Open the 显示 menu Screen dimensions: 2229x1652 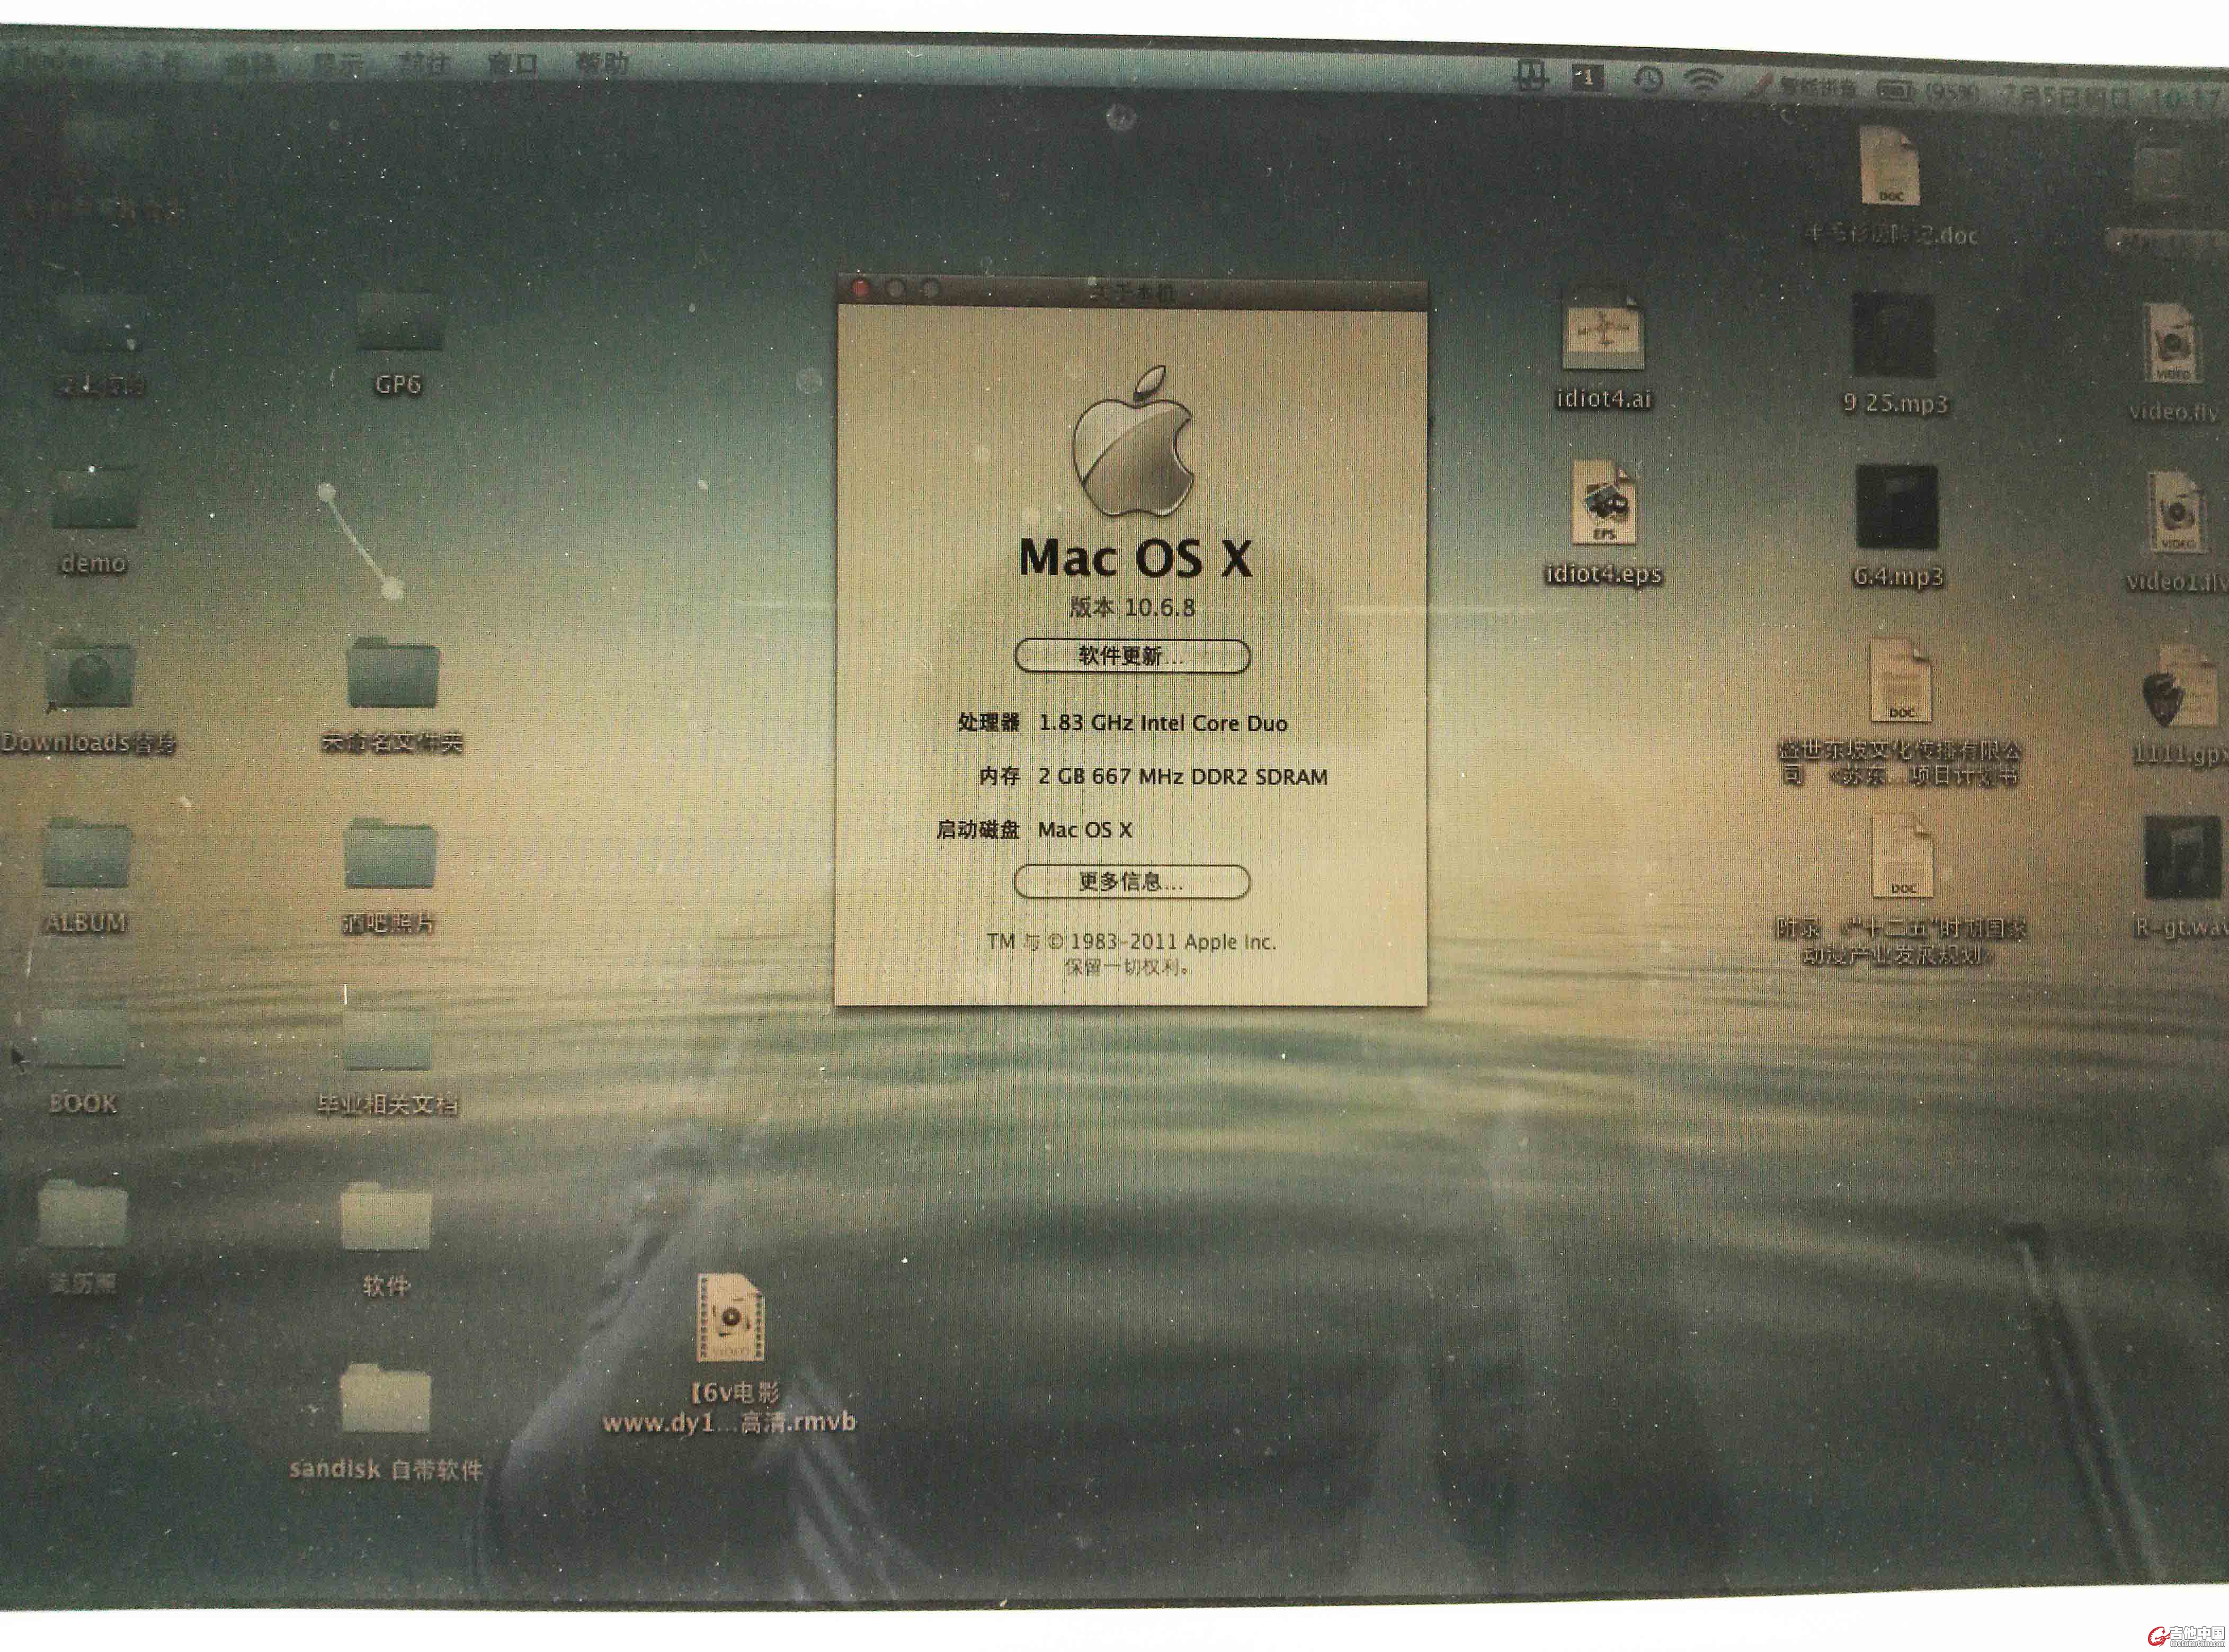pos(338,64)
